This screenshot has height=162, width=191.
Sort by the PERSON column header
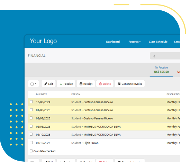click(x=76, y=94)
